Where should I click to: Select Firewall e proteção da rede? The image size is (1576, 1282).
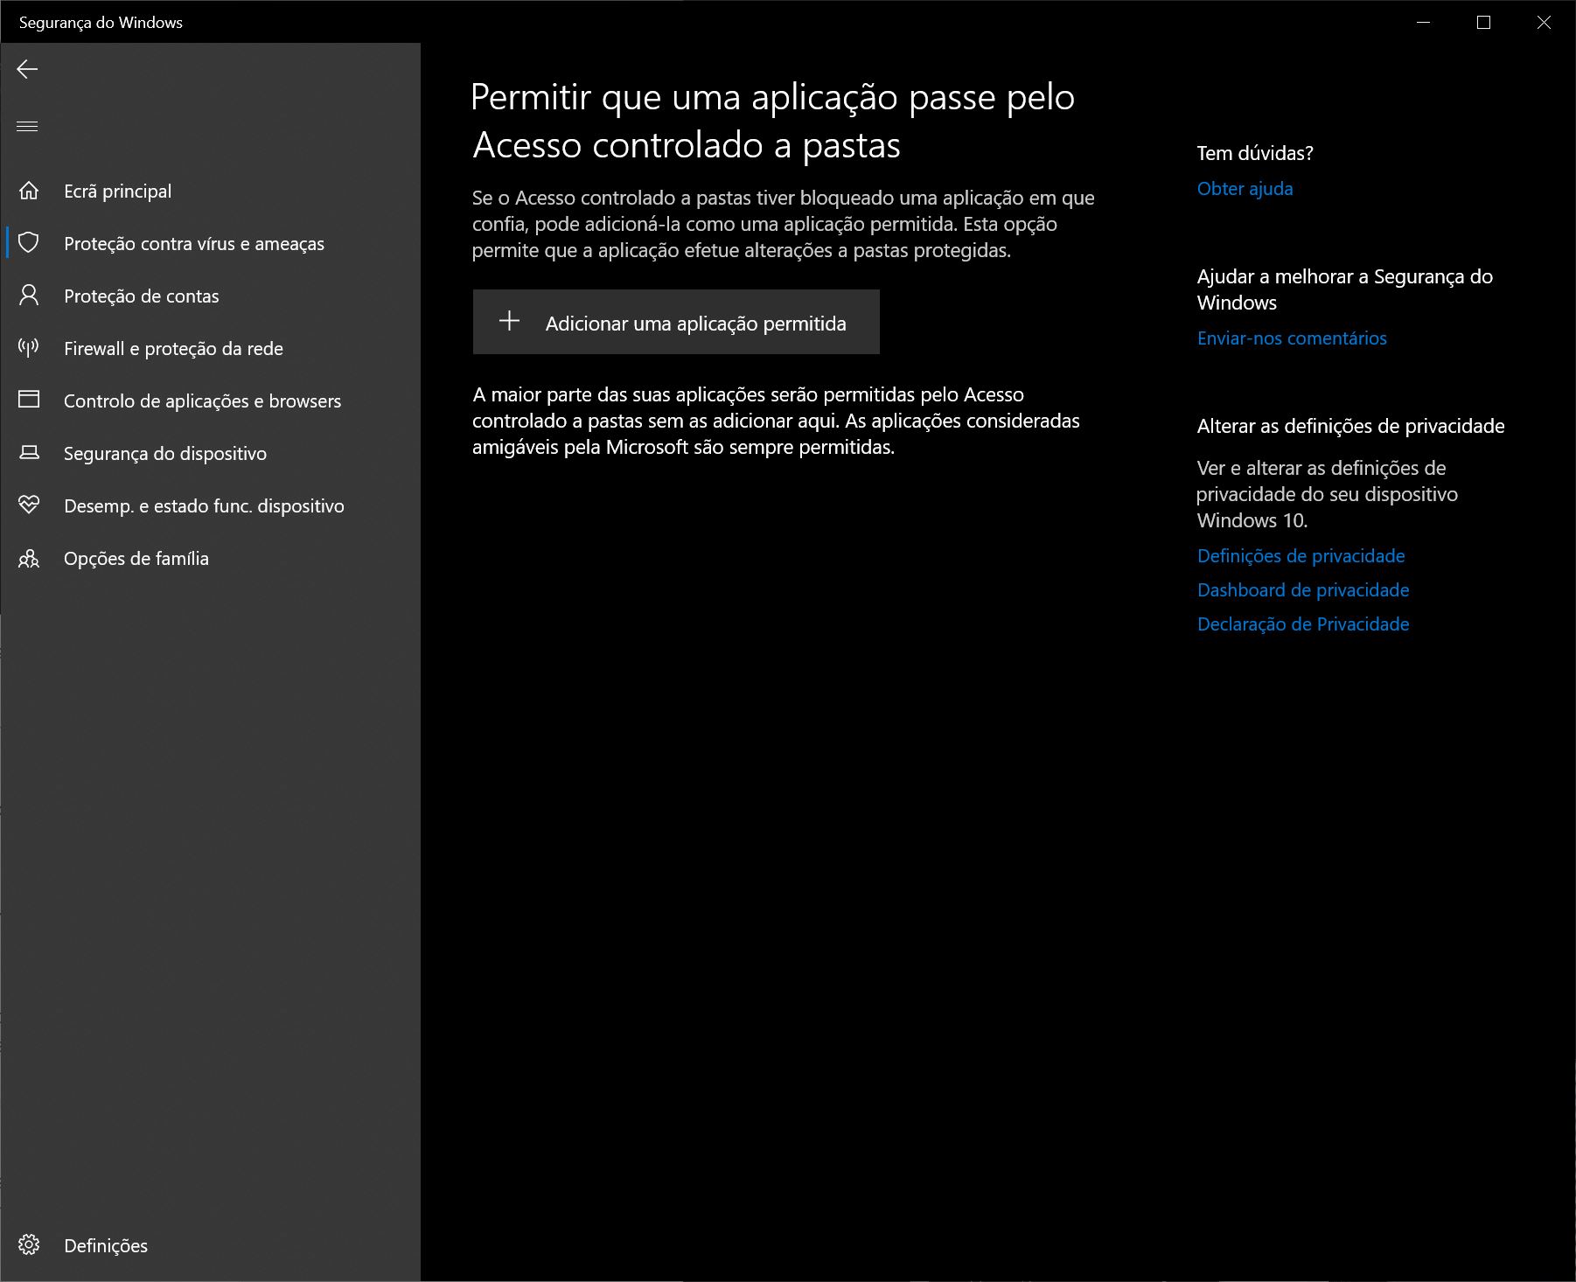(210, 348)
